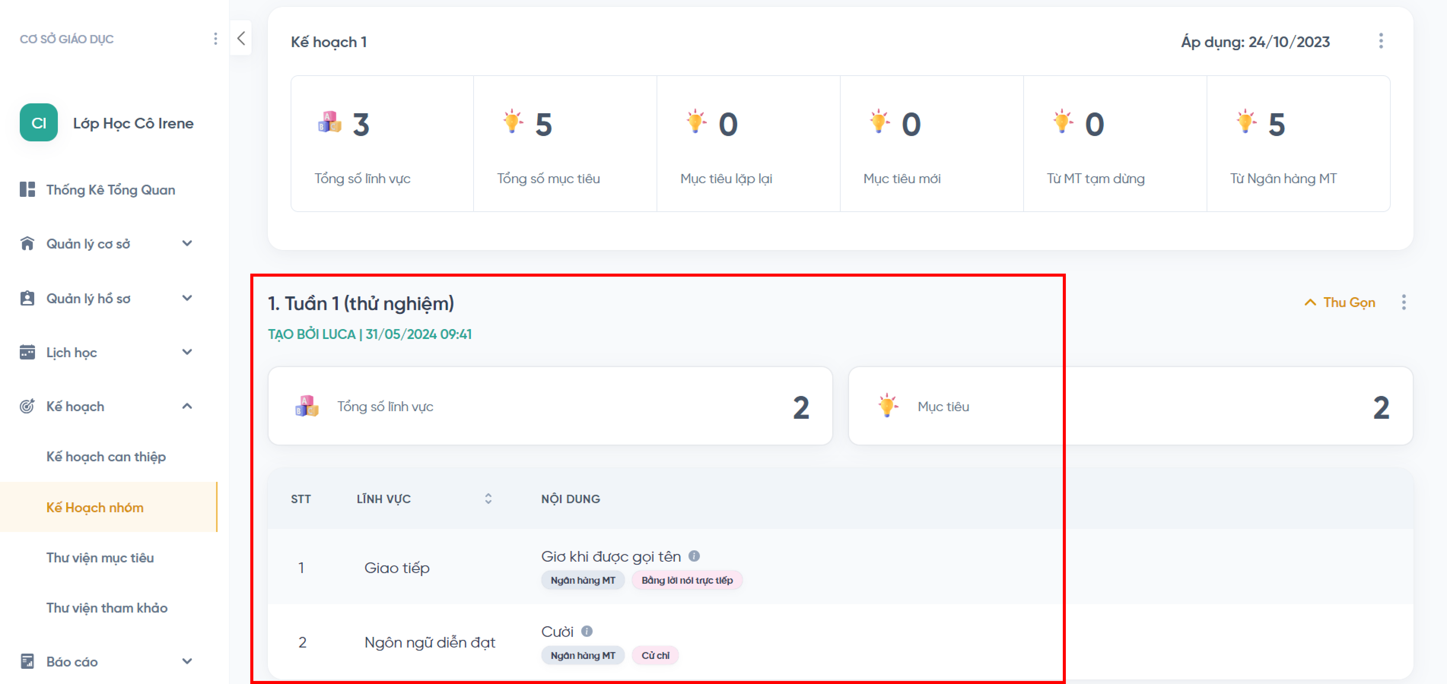
Task: Click the sidebar collapse arrow icon
Action: tap(241, 38)
